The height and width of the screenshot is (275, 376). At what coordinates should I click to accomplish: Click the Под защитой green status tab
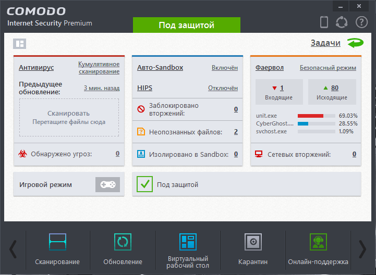point(187,25)
